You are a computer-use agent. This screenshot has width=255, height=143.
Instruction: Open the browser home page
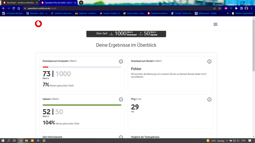click(x=19, y=8)
